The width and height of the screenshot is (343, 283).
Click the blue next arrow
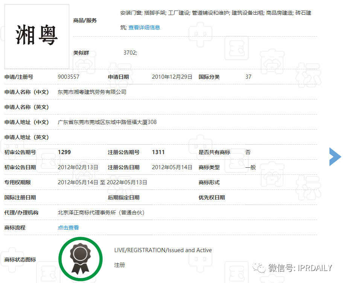tap(335, 157)
